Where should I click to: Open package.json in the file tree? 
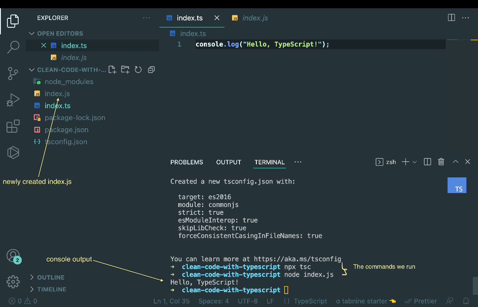coord(66,130)
